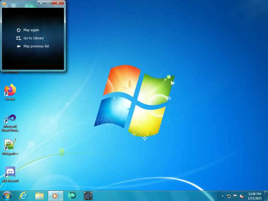Click the library grid icon beside Go to Library
This screenshot has height=201, width=268.
click(x=19, y=38)
